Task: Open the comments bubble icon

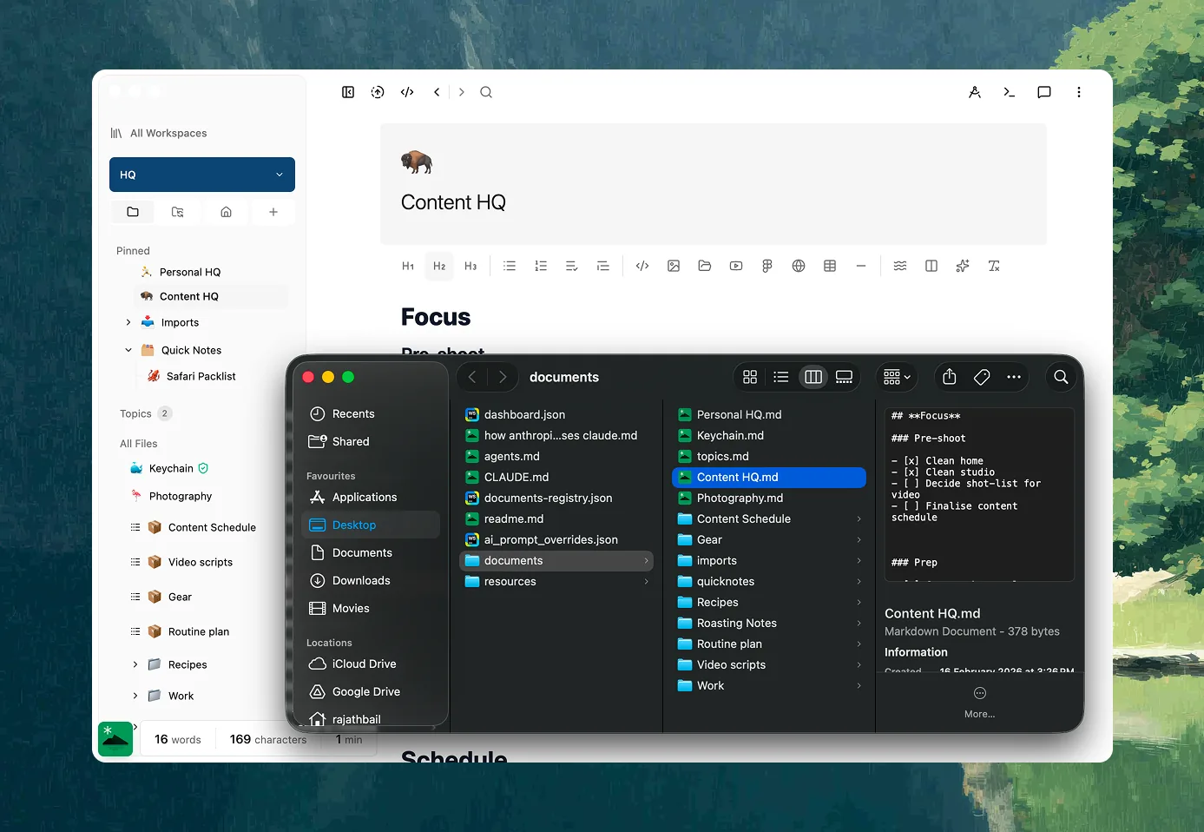Action: 1044,92
